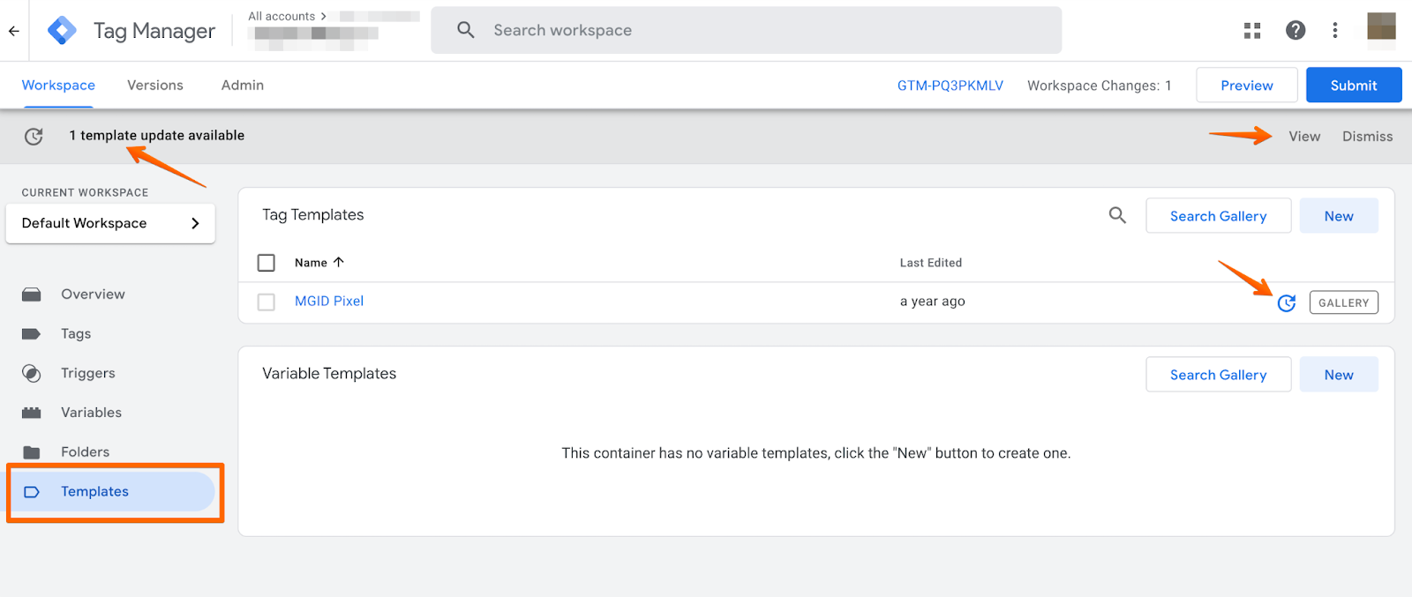Click the Submit button
The width and height of the screenshot is (1412, 597).
(1353, 86)
